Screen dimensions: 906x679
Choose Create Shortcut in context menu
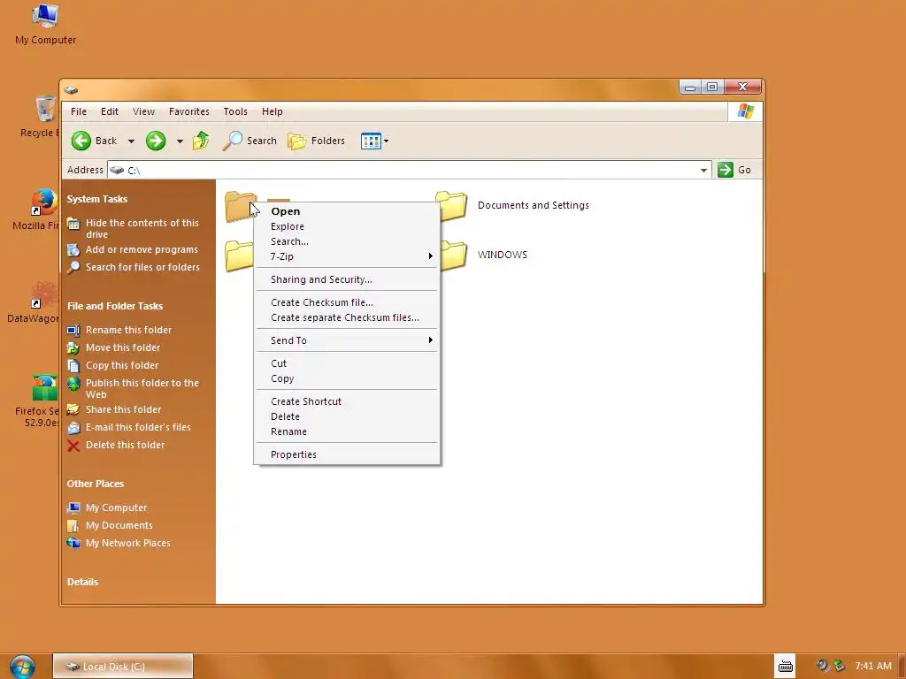click(x=347, y=401)
